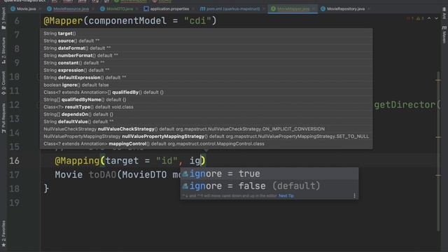Close the MovieRepository.java tab

point(369,9)
